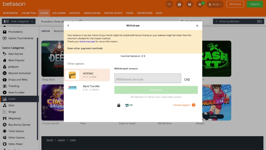Open the account balance dropdown
The image size is (266, 150).
click(x=215, y=4)
